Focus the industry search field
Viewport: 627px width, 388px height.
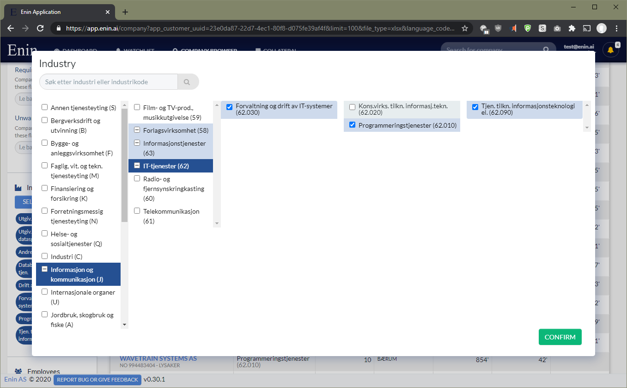[x=109, y=82]
